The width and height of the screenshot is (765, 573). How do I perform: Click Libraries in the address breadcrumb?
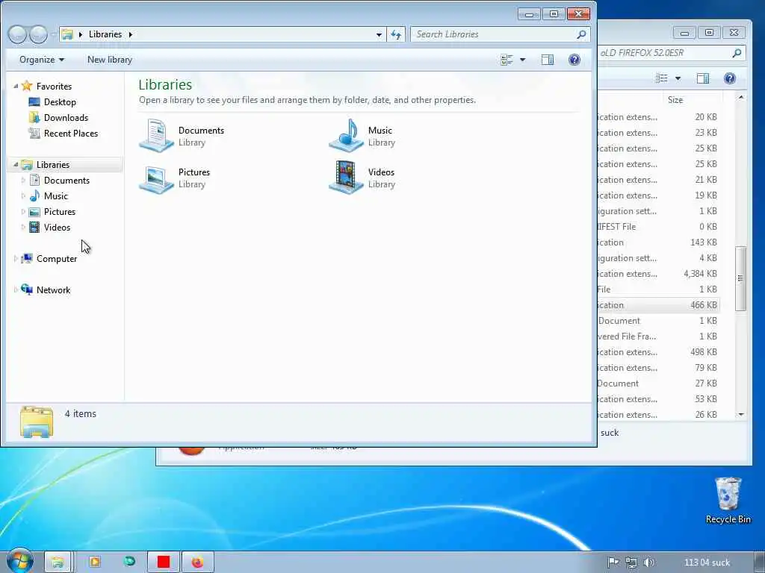pos(105,34)
